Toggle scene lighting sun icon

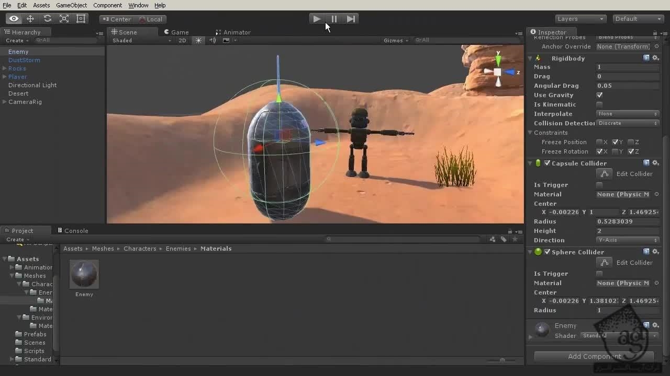click(x=198, y=41)
